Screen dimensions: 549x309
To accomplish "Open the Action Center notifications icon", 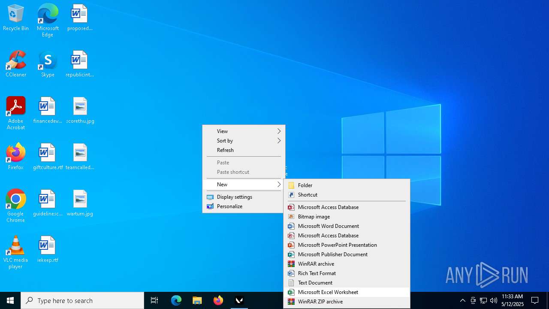I will point(535,300).
